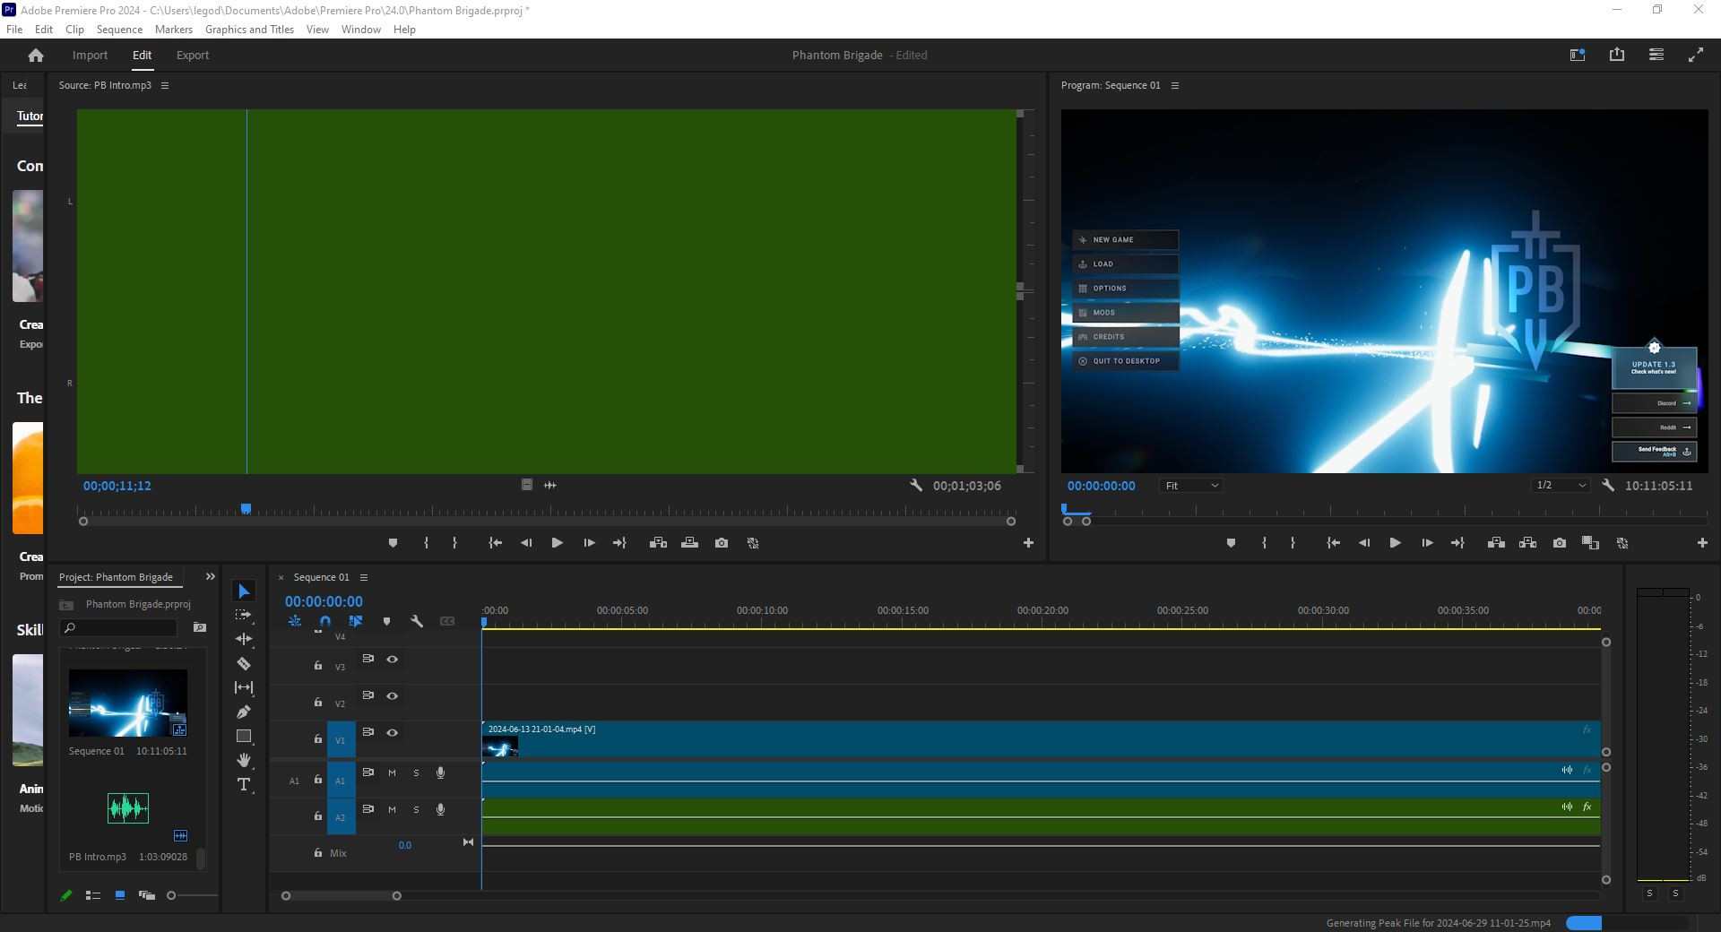The height and width of the screenshot is (932, 1721).
Task: Open the Workspaces icon in header
Action: (x=1578, y=55)
